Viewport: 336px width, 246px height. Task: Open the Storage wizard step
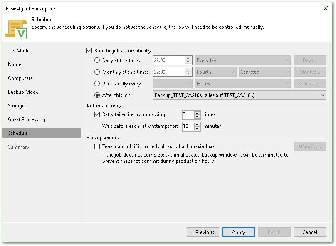[x=16, y=106]
